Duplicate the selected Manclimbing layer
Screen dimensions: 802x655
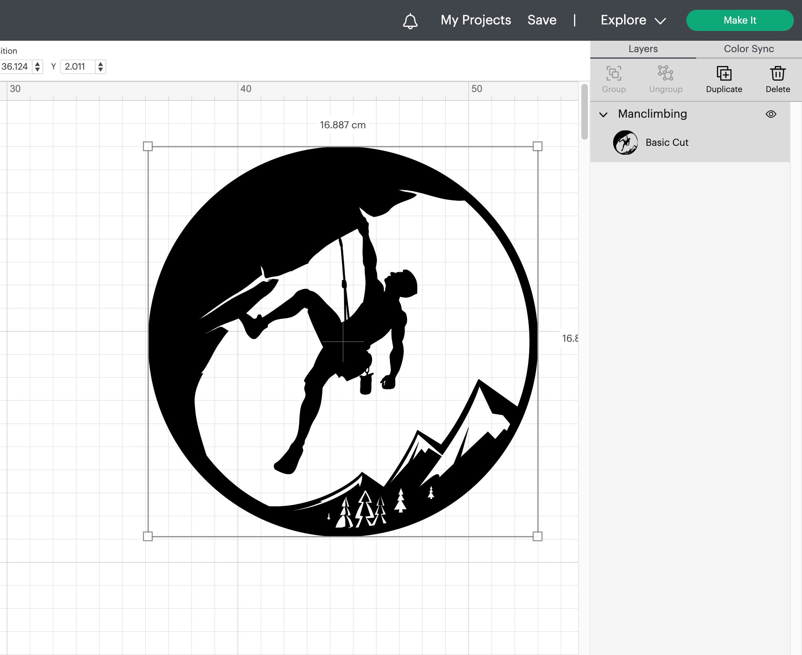(724, 77)
